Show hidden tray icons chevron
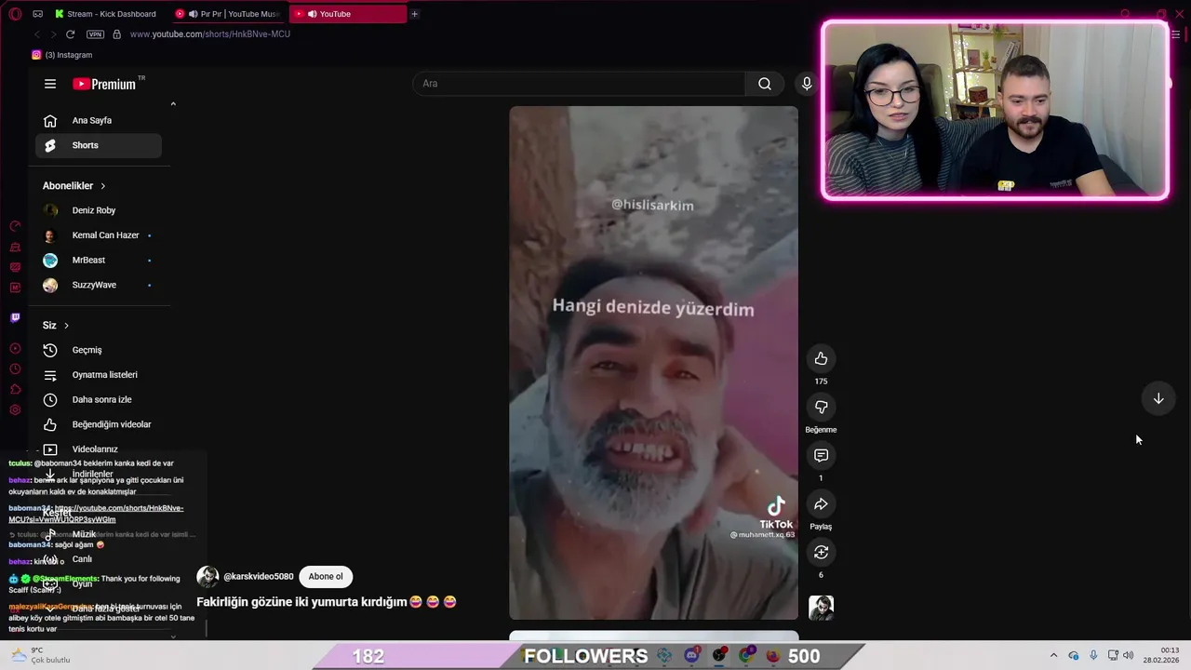This screenshot has width=1191, height=670. click(1053, 655)
